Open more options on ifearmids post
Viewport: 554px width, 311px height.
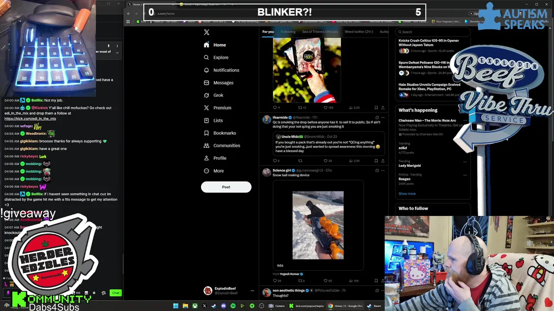click(383, 117)
